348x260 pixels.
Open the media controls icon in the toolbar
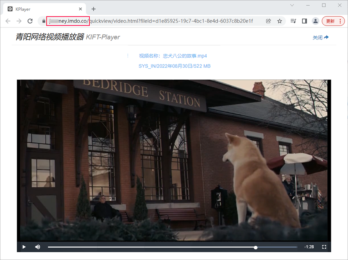293,21
